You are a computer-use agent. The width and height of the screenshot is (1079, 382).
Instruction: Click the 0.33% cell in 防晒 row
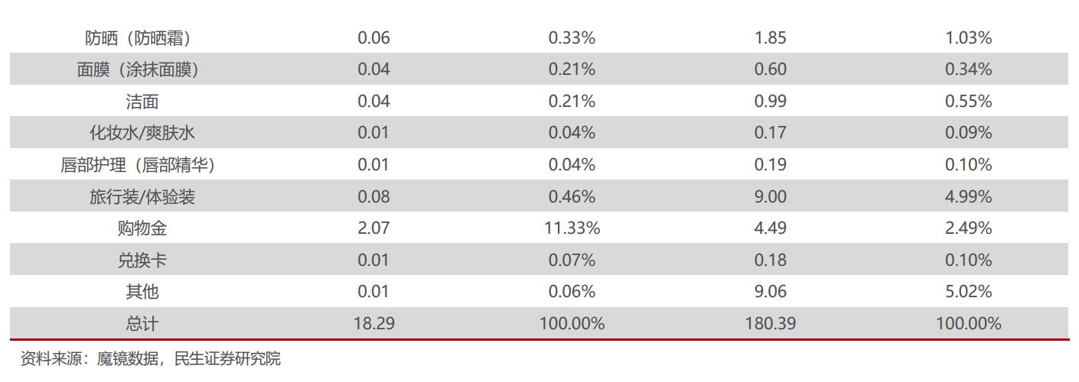[x=572, y=37]
